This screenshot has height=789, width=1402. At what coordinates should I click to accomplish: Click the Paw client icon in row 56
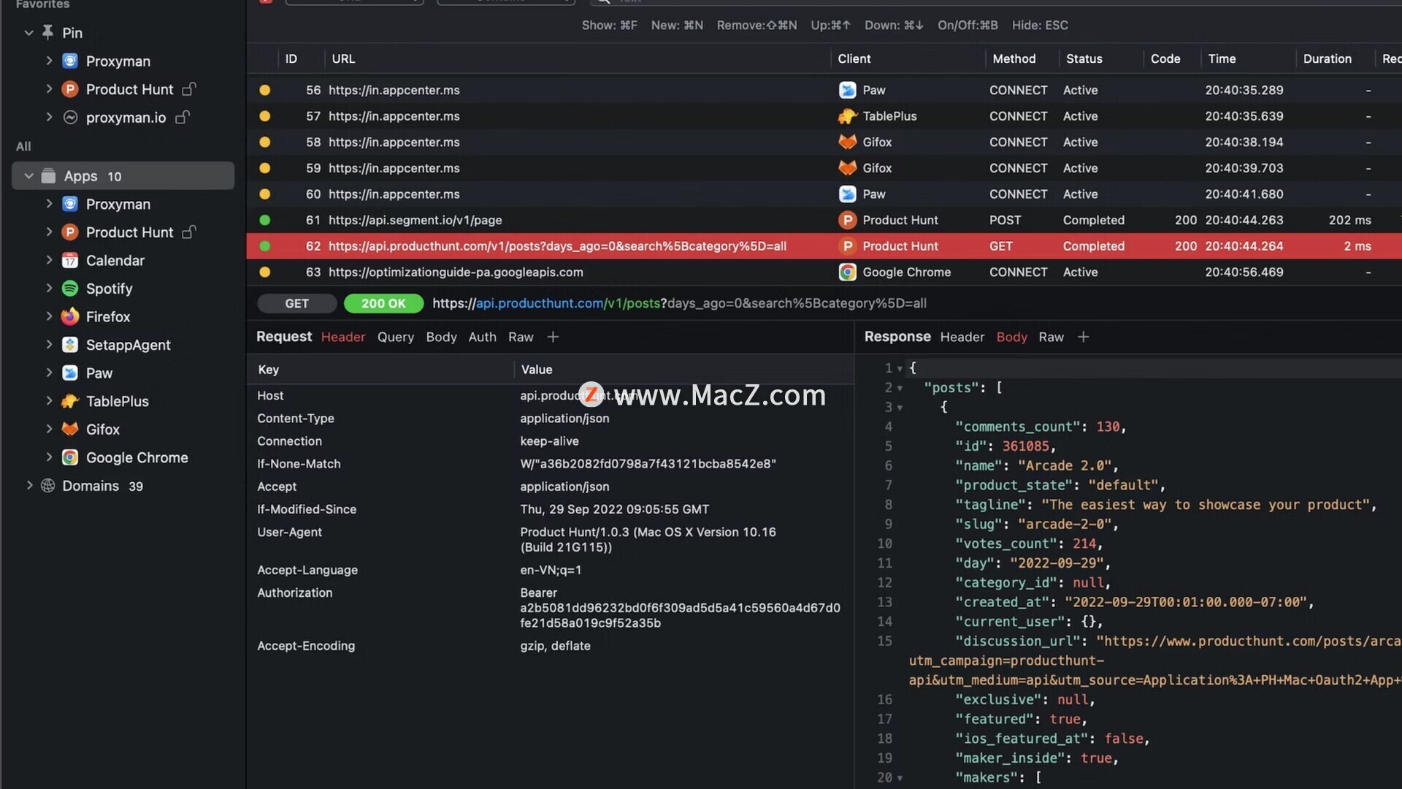(847, 90)
